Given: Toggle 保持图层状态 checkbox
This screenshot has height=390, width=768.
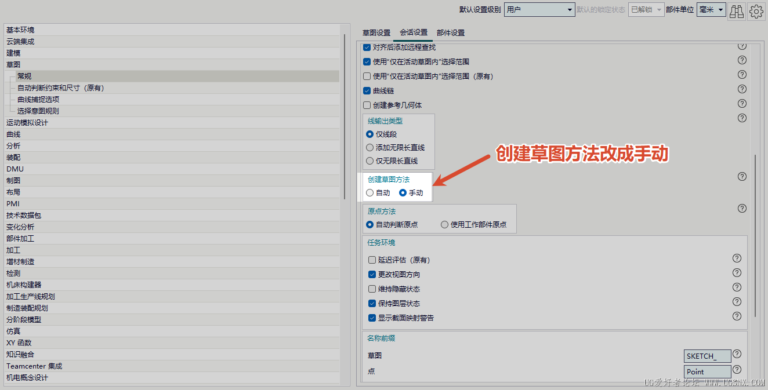Looking at the screenshot, I should (x=372, y=303).
